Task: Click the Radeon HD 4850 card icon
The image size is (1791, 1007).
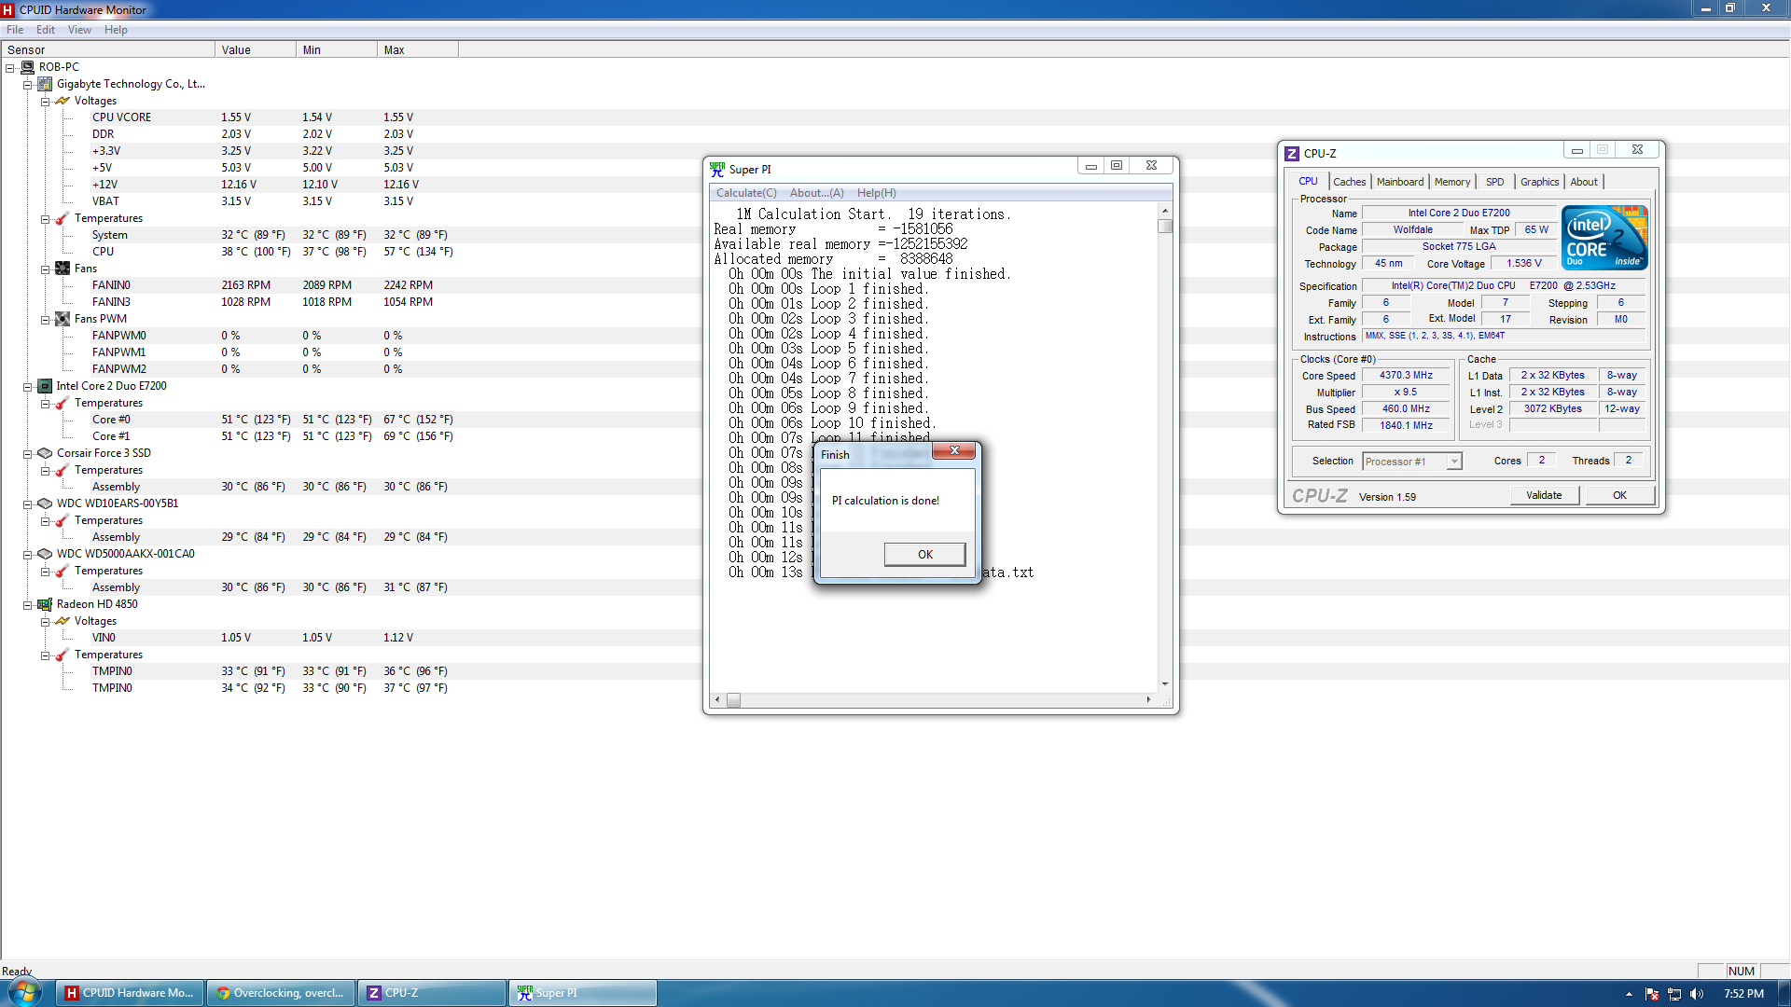Action: (45, 604)
